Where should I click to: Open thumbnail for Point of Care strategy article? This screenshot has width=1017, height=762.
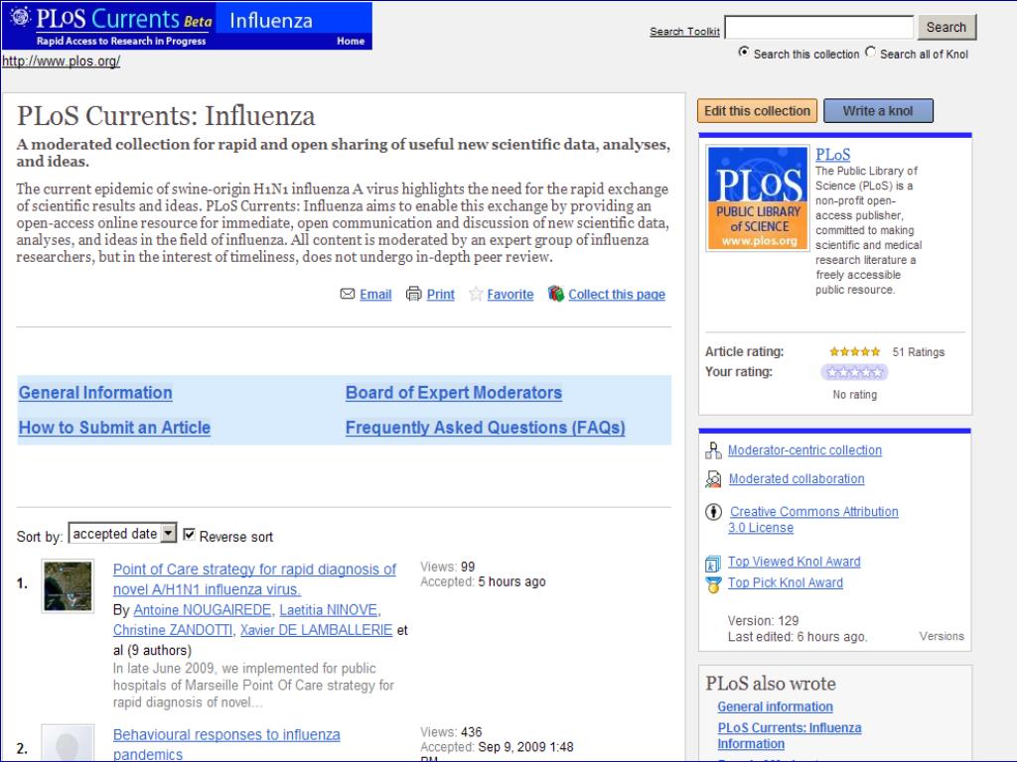[x=68, y=586]
